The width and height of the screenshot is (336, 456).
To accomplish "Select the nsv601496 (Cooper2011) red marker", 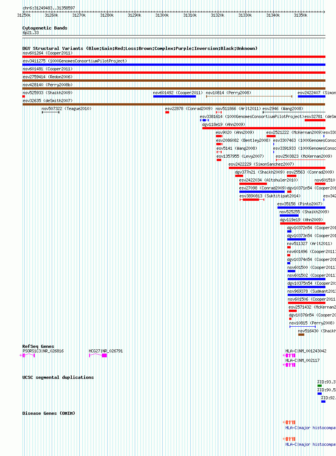I will pos(289,255).
